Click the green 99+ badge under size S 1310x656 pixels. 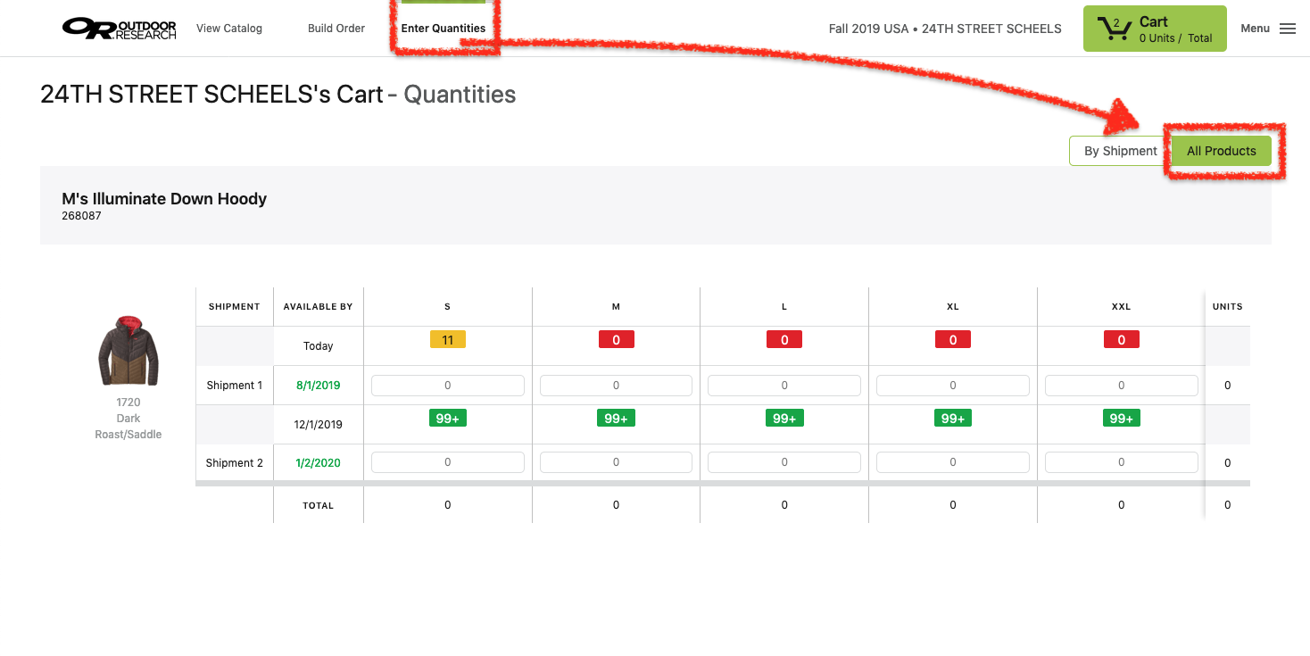[x=447, y=419]
